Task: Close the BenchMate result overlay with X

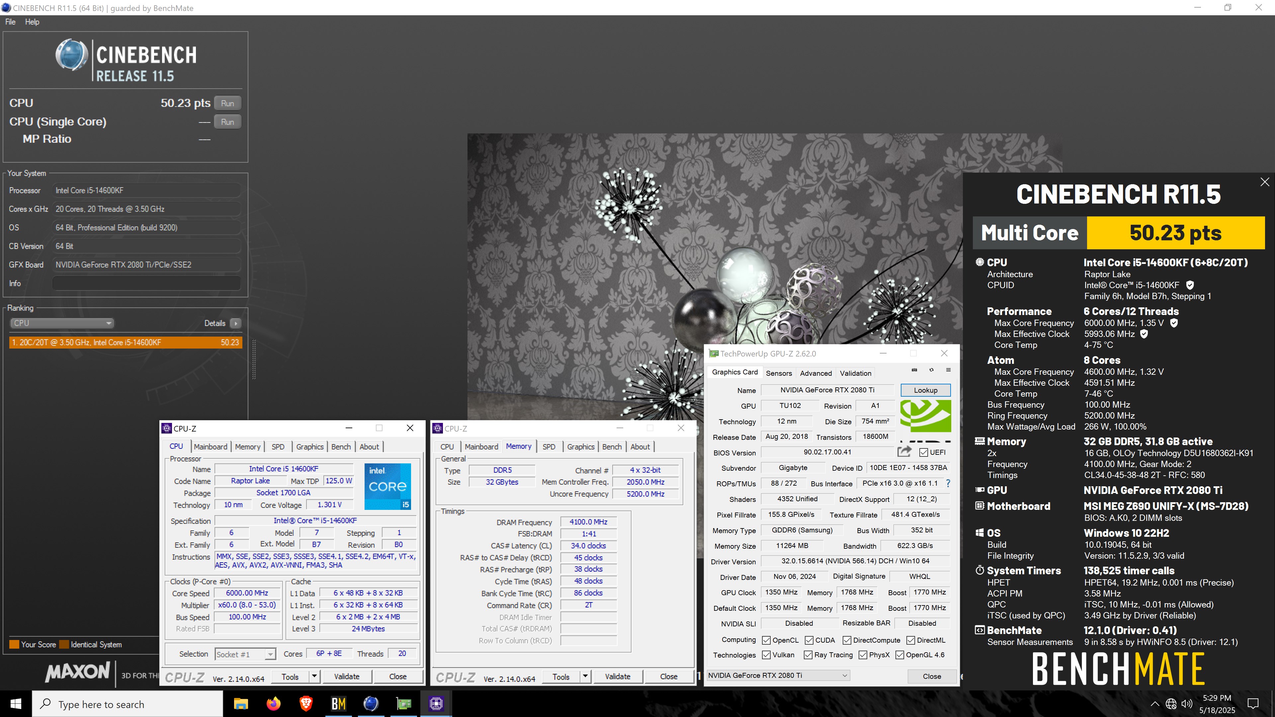Action: [1265, 182]
